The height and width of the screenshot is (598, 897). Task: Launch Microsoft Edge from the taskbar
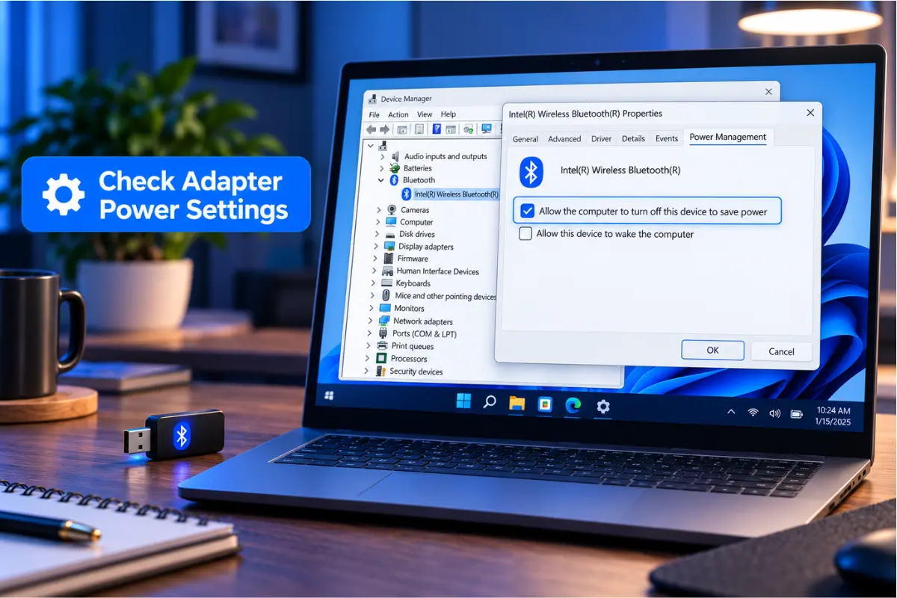point(573,405)
